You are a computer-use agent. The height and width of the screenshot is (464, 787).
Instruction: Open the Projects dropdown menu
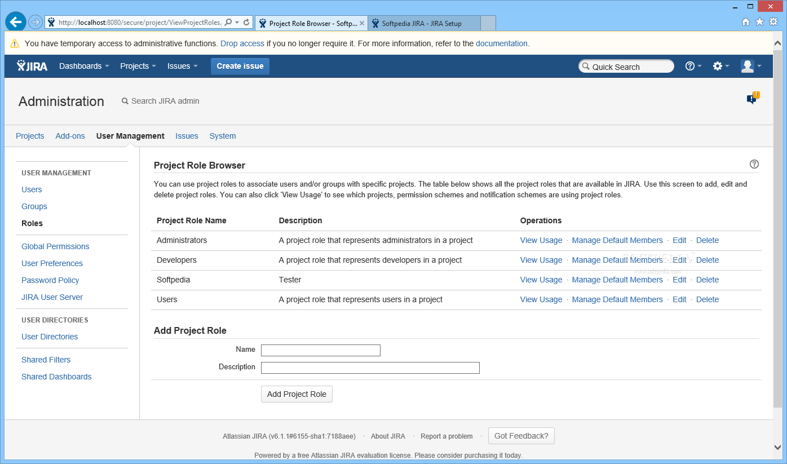[138, 66]
